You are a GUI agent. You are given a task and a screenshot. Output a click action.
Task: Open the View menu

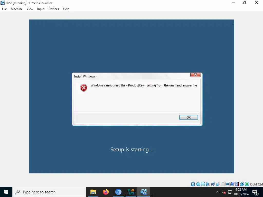coord(30,9)
